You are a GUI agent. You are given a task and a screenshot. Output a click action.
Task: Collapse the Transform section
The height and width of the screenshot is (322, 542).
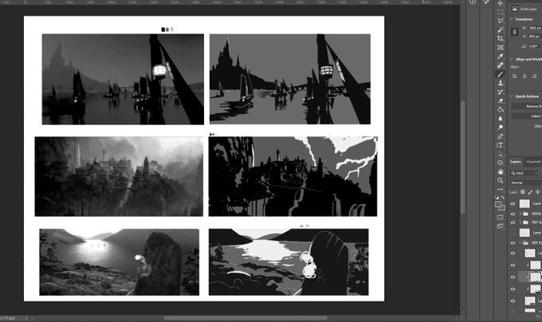coord(512,19)
